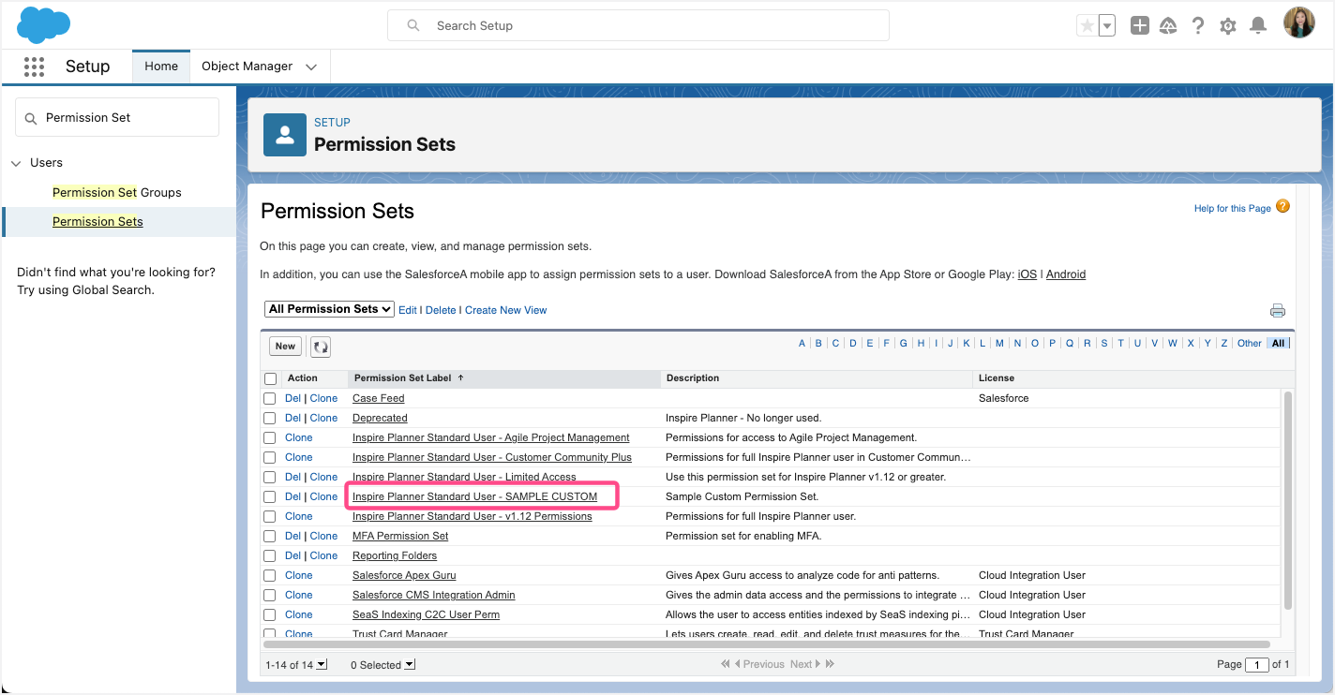Open the App Launcher grid icon
Screen dimensions: 1335x695
tap(35, 67)
